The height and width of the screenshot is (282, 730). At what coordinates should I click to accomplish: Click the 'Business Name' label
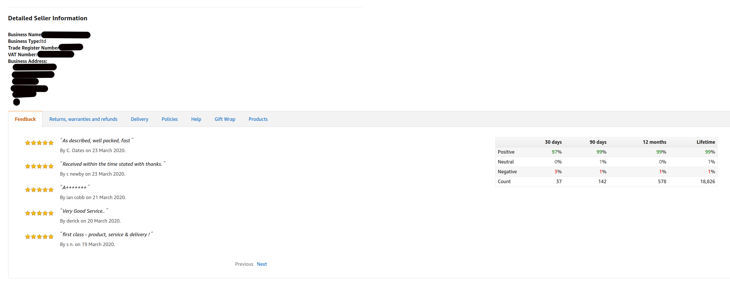click(x=25, y=34)
